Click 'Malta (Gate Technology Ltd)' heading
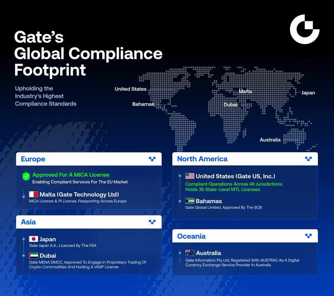Image resolution: width=334 pixels, height=296 pixels. tap(79, 195)
